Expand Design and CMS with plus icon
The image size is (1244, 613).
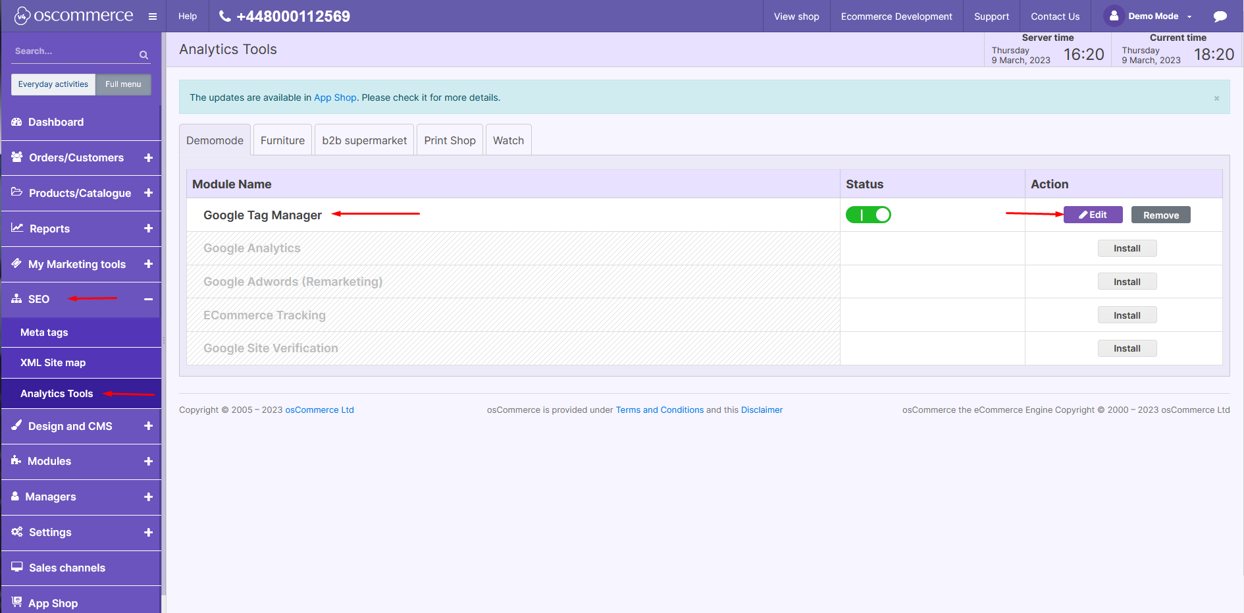click(x=148, y=426)
